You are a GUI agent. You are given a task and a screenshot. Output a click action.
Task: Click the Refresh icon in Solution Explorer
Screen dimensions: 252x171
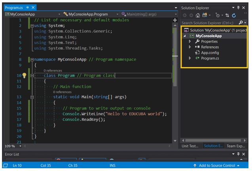coord(234,15)
